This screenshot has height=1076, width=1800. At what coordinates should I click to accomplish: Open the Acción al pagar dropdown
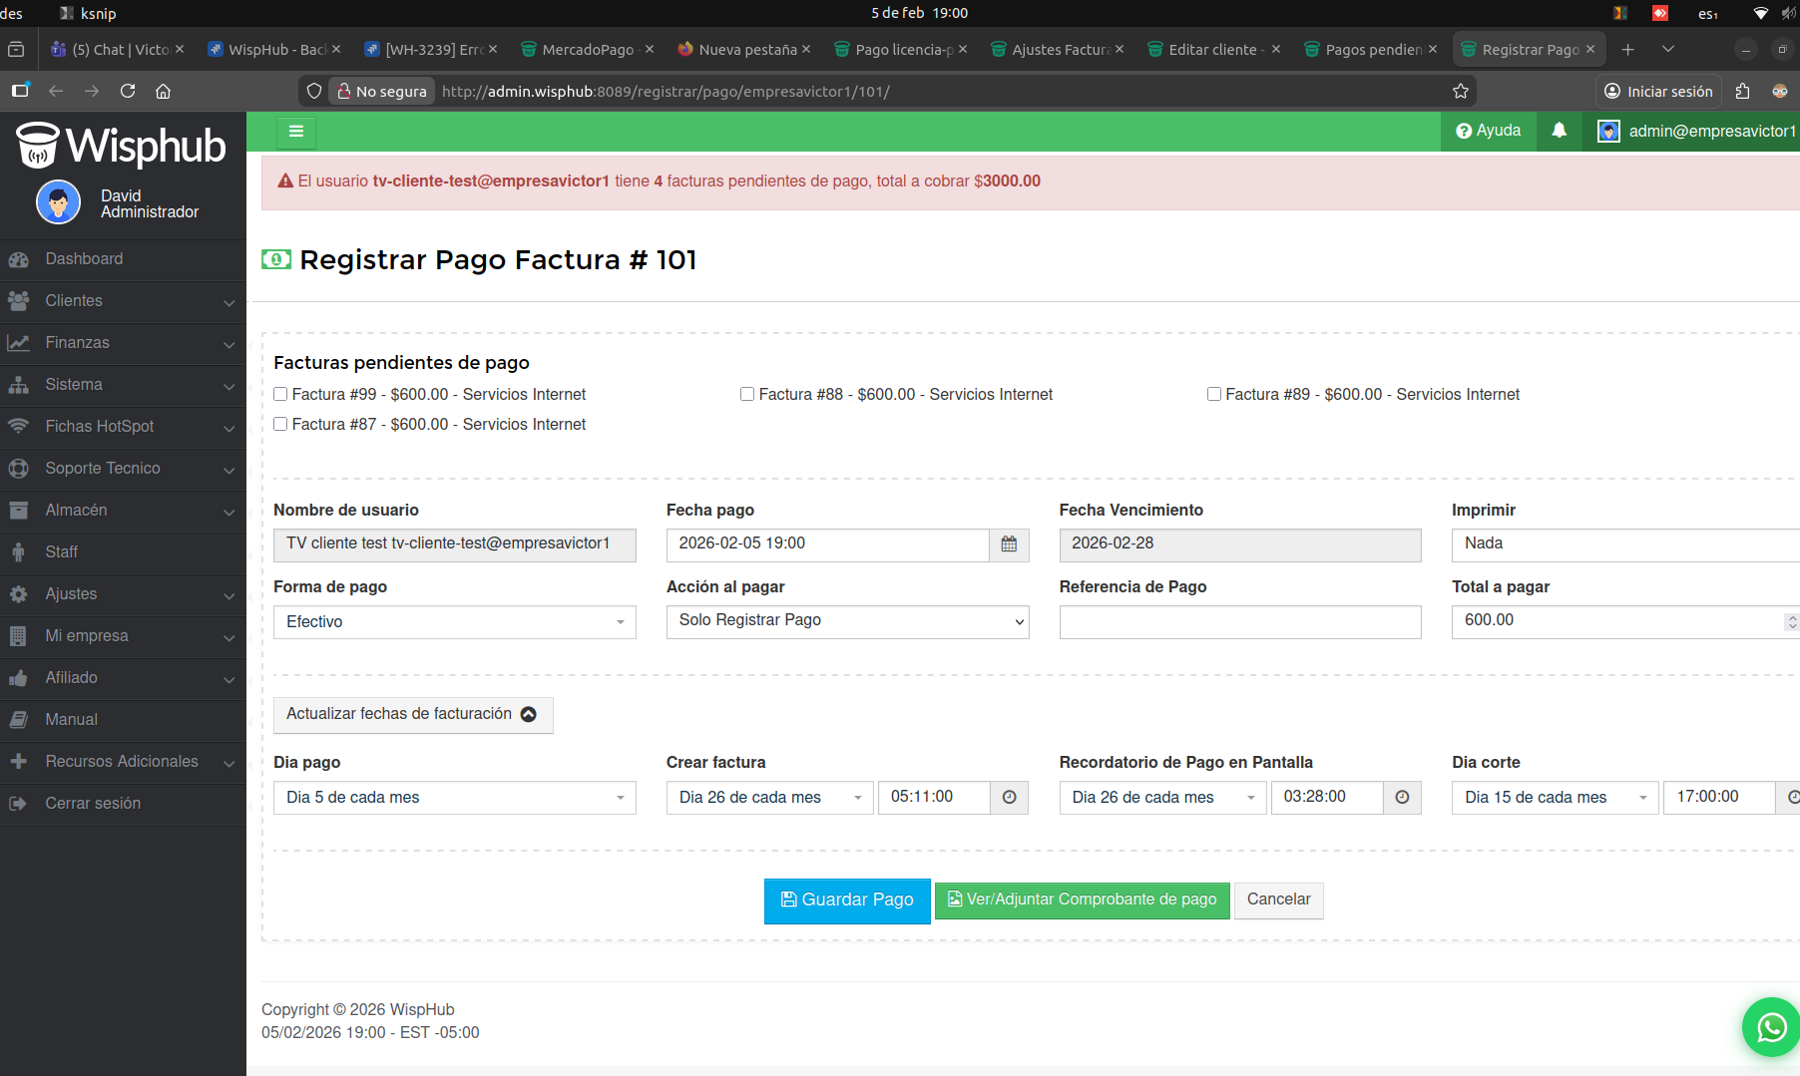pyautogui.click(x=847, y=621)
